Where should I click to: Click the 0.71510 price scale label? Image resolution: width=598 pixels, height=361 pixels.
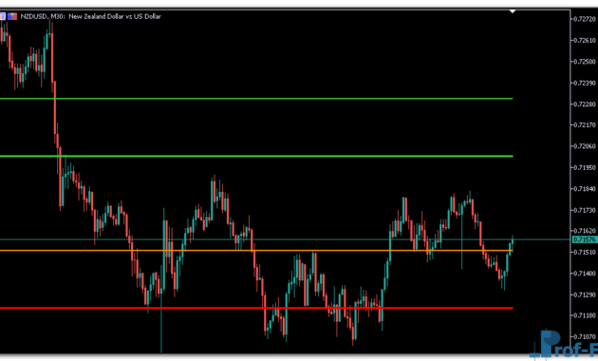click(585, 253)
